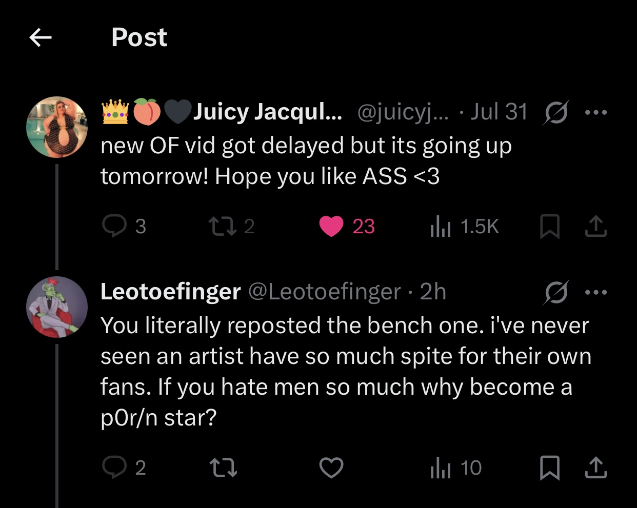The height and width of the screenshot is (508, 637).
Task: Open more options for Leotoefinger reply
Action: click(x=596, y=293)
